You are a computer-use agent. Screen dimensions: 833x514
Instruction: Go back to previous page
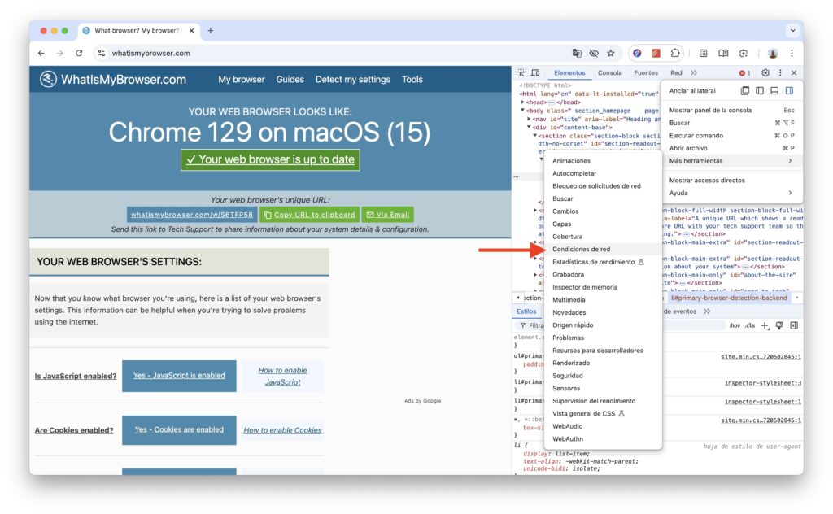click(x=41, y=53)
